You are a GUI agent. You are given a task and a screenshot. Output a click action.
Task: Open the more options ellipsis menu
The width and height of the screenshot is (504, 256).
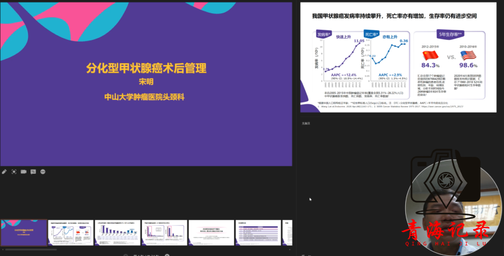tap(43, 171)
